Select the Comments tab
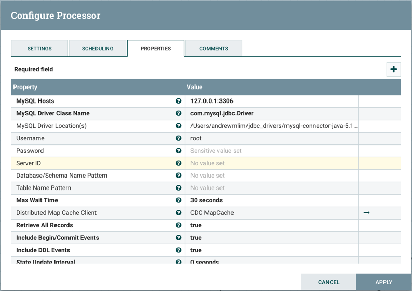Image resolution: width=412 pixels, height=291 pixels. (213, 49)
